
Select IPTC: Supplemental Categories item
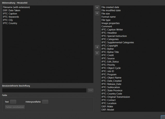pyautogui.click(x=118, y=42)
